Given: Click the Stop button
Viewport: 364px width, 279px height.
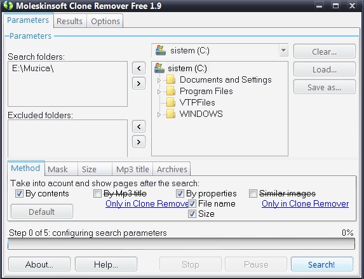Looking at the screenshot, I should coord(190,264).
